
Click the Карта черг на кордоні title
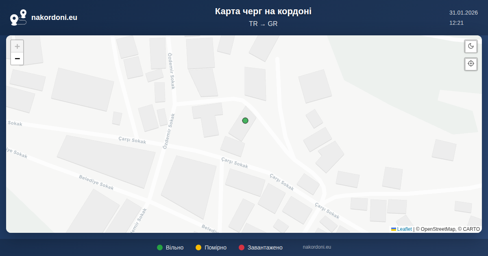[263, 11]
